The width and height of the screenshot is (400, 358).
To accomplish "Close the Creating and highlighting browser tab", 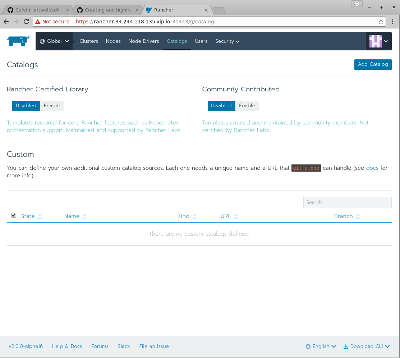I will (x=137, y=10).
